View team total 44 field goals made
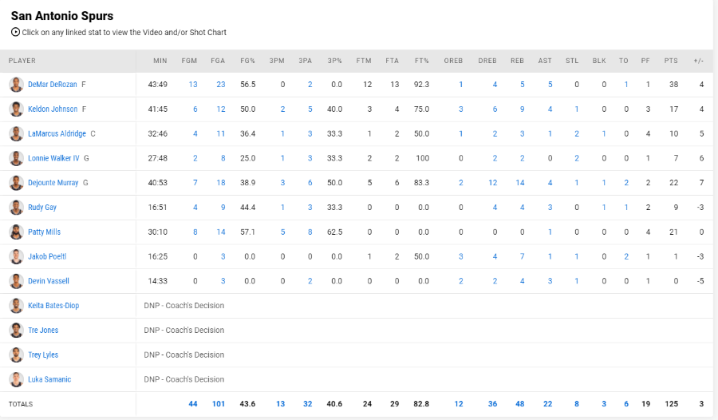 click(x=193, y=404)
